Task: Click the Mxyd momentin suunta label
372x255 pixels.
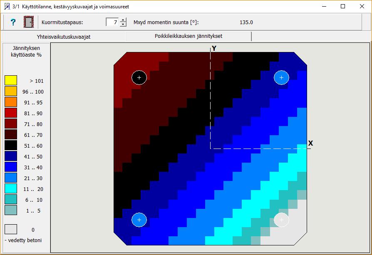Action: click(166, 22)
